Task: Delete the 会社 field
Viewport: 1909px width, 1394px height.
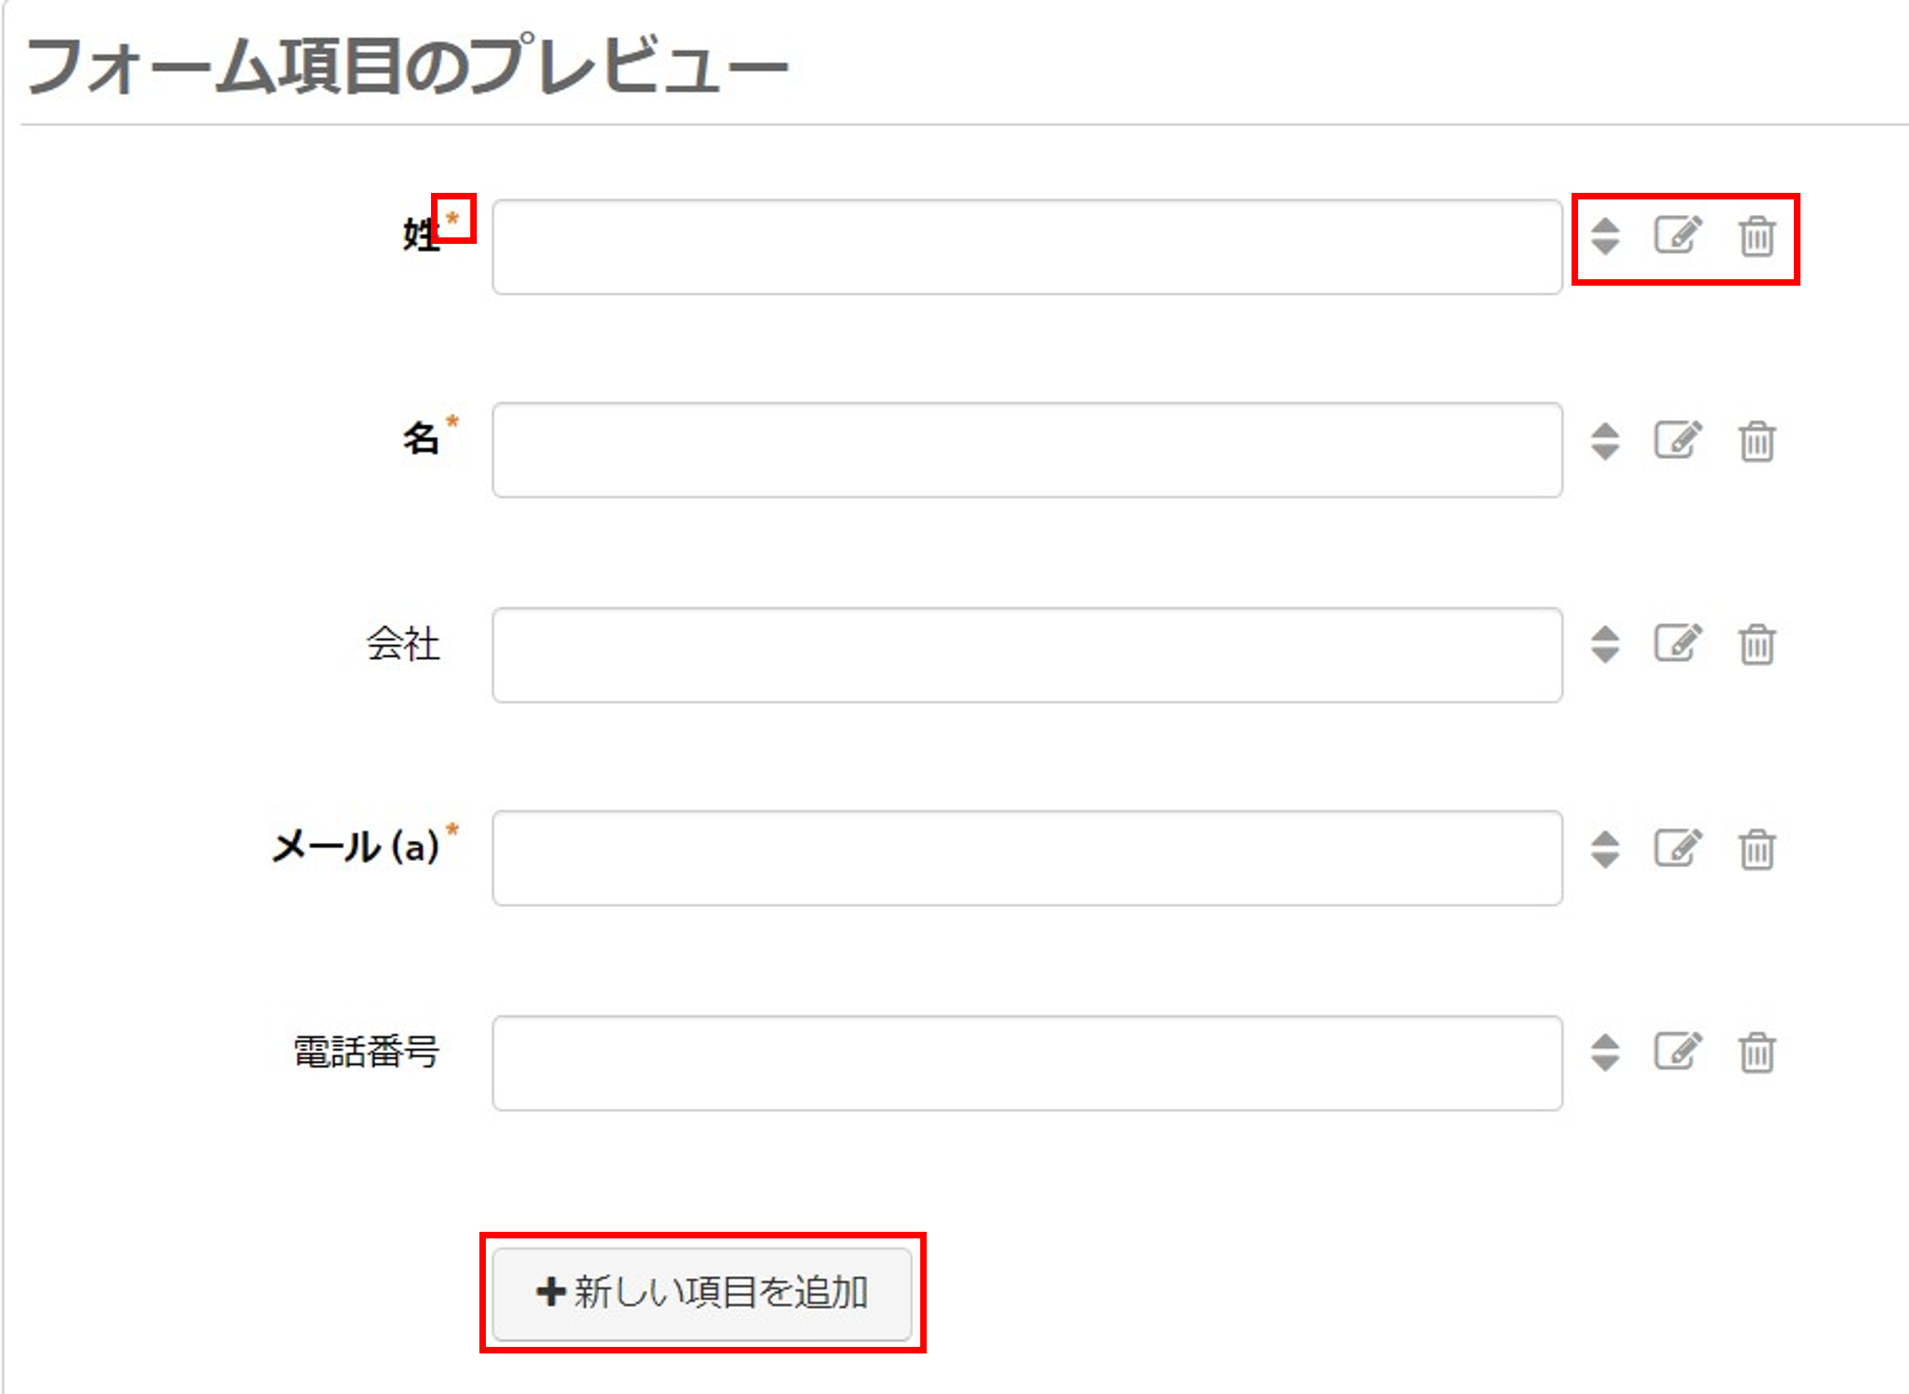Action: point(1757,645)
